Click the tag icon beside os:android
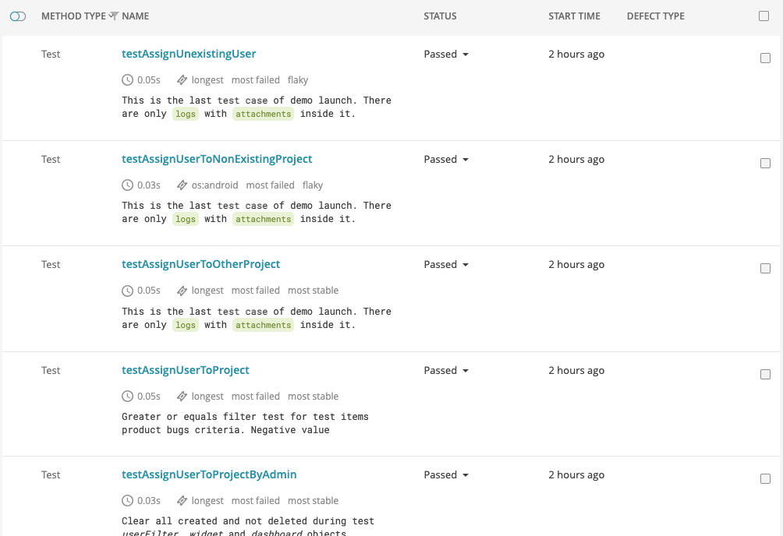Screen dimensions: 783x536 (182, 185)
